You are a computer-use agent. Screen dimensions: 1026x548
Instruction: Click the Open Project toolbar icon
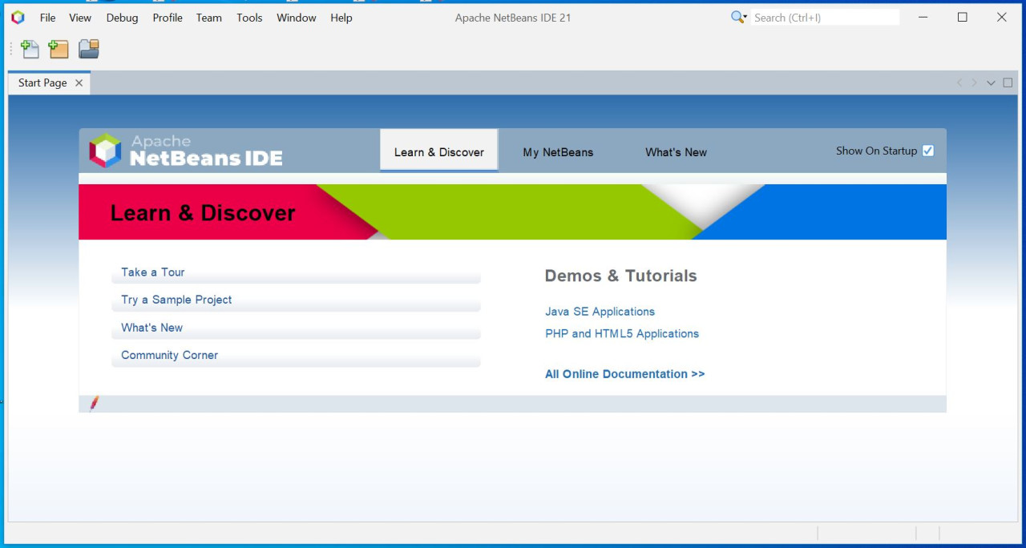point(89,50)
